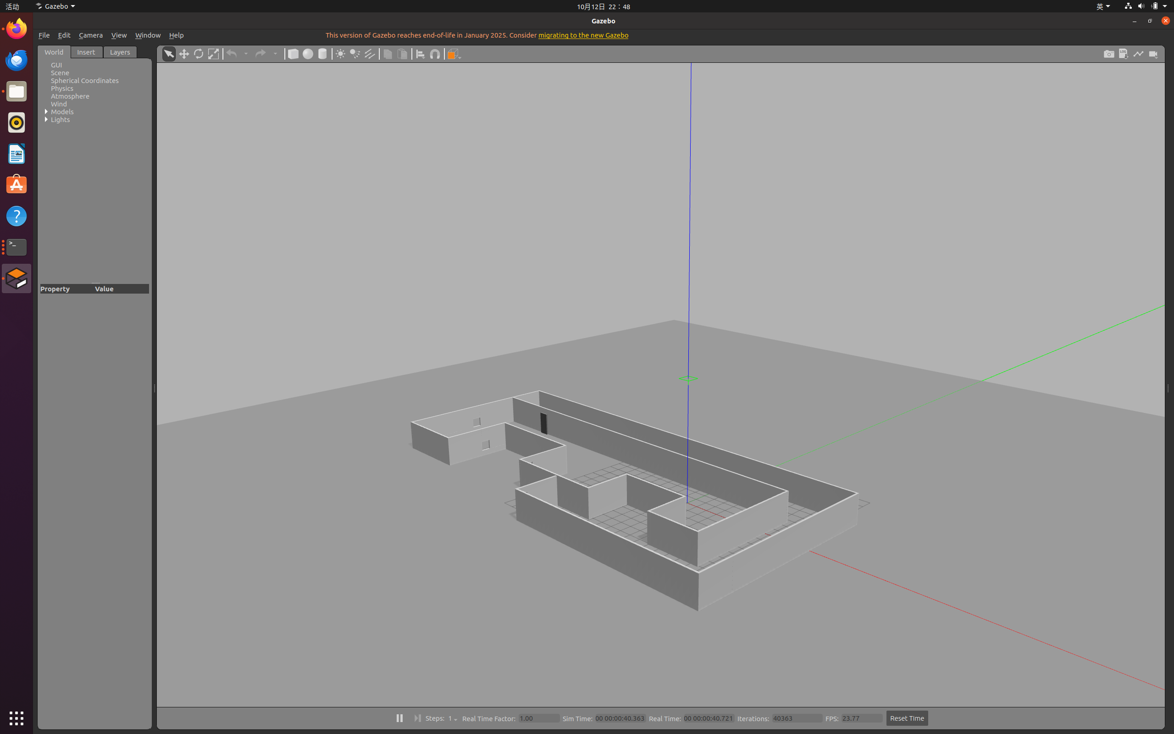Take a screenshot with camera icon
Viewport: 1174px width, 734px height.
pos(1108,54)
